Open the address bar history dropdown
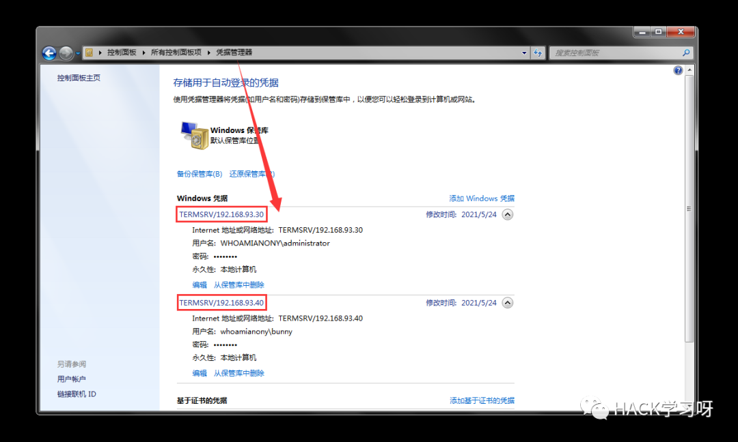This screenshot has height=442, width=738. click(524, 53)
